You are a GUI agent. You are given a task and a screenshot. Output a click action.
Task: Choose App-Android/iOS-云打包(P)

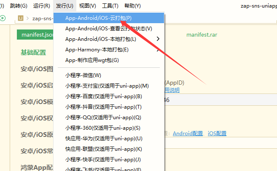(109, 18)
